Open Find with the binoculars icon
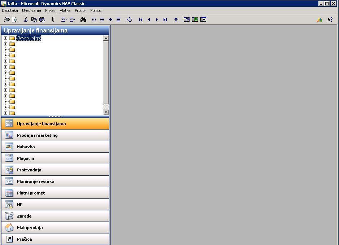This screenshot has height=245, width=339. pos(83,19)
